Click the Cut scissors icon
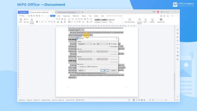The width and height of the screenshot is (197, 111). [25, 19]
